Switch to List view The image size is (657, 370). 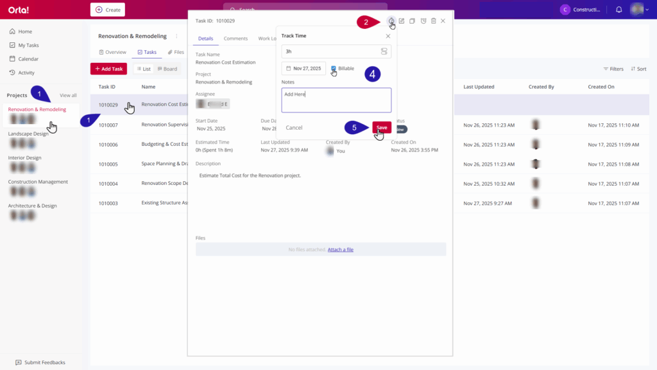coord(144,69)
